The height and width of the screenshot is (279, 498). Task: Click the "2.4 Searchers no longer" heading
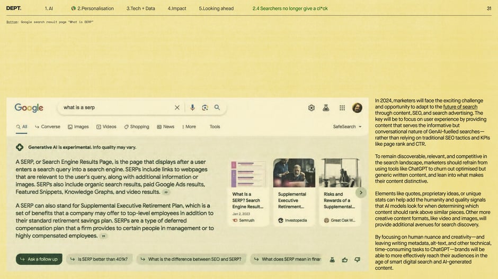(290, 8)
